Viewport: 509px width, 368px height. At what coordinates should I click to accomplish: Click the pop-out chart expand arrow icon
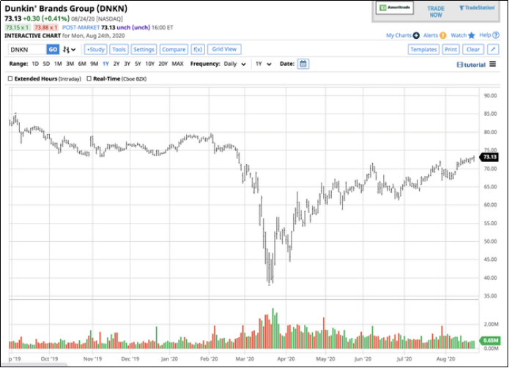[493, 49]
